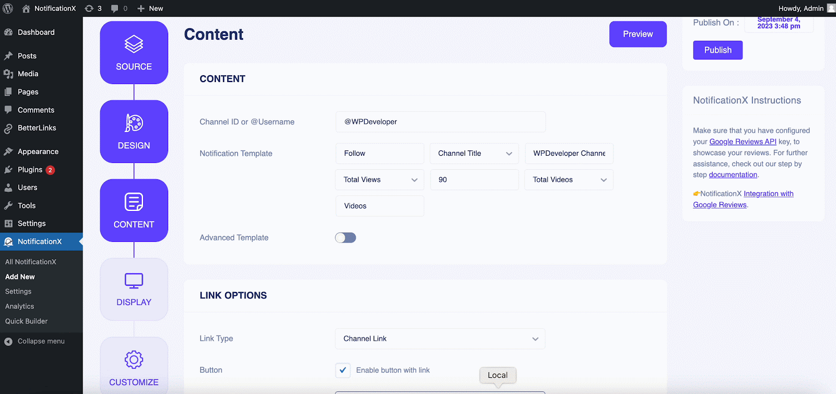836x394 pixels.
Task: Click the Videos text field
Action: click(380, 206)
